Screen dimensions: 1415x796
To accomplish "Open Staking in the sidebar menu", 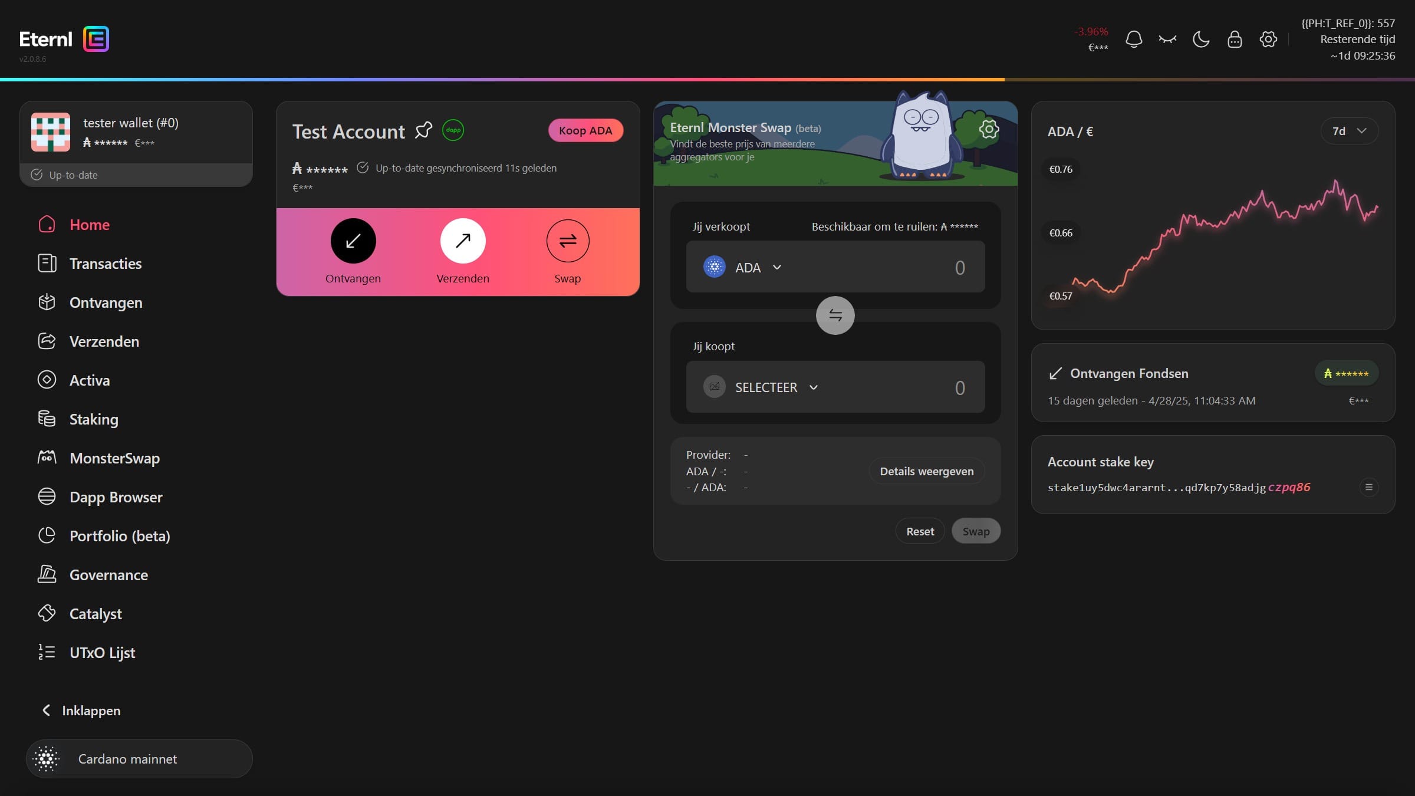I will click(93, 419).
